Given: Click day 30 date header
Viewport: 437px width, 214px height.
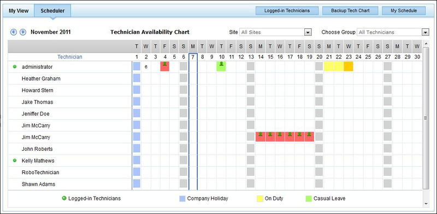Looking at the screenshot, I should pyautogui.click(x=417, y=57).
